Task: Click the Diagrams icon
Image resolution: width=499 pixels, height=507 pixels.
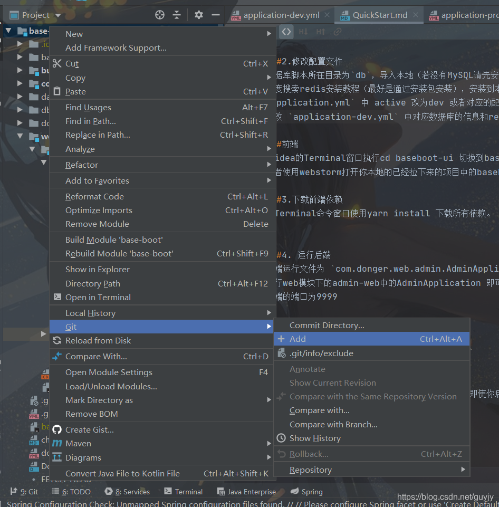Action: click(x=57, y=457)
